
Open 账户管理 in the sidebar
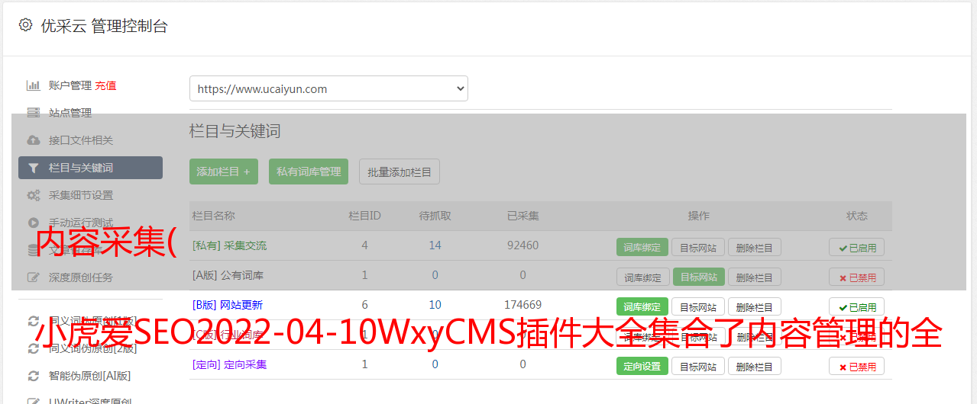point(70,85)
